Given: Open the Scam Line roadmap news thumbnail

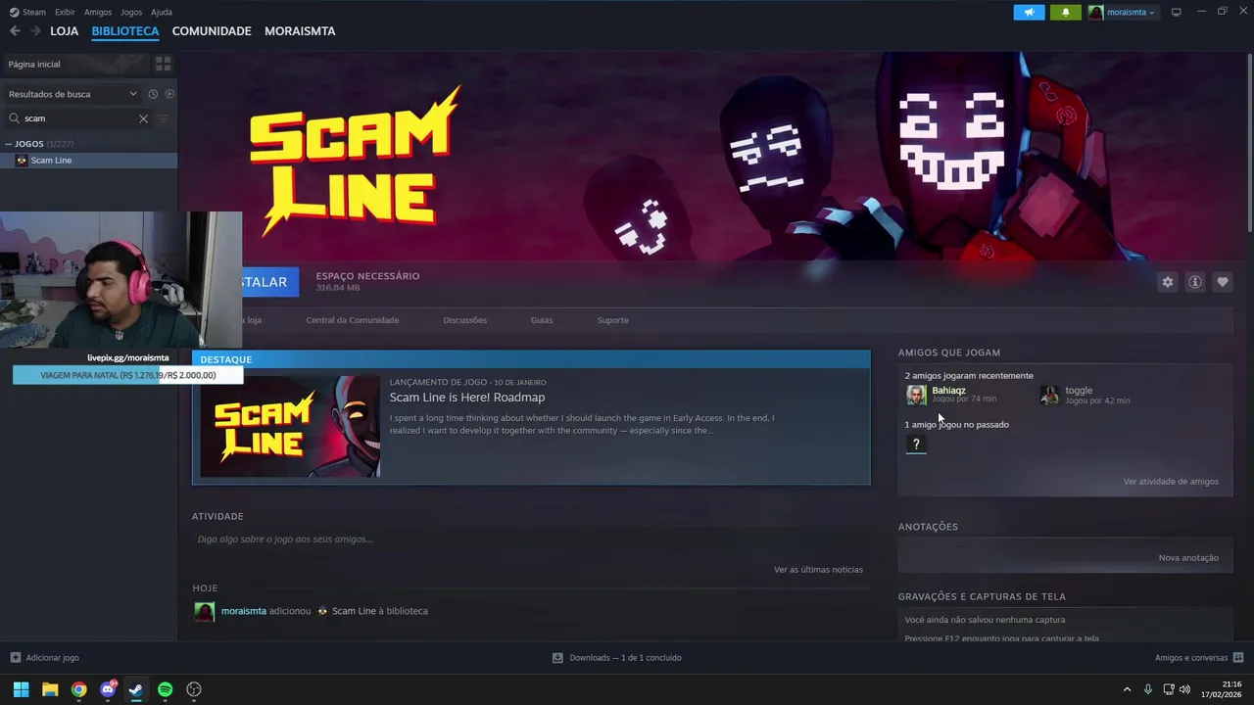Looking at the screenshot, I should pyautogui.click(x=290, y=426).
